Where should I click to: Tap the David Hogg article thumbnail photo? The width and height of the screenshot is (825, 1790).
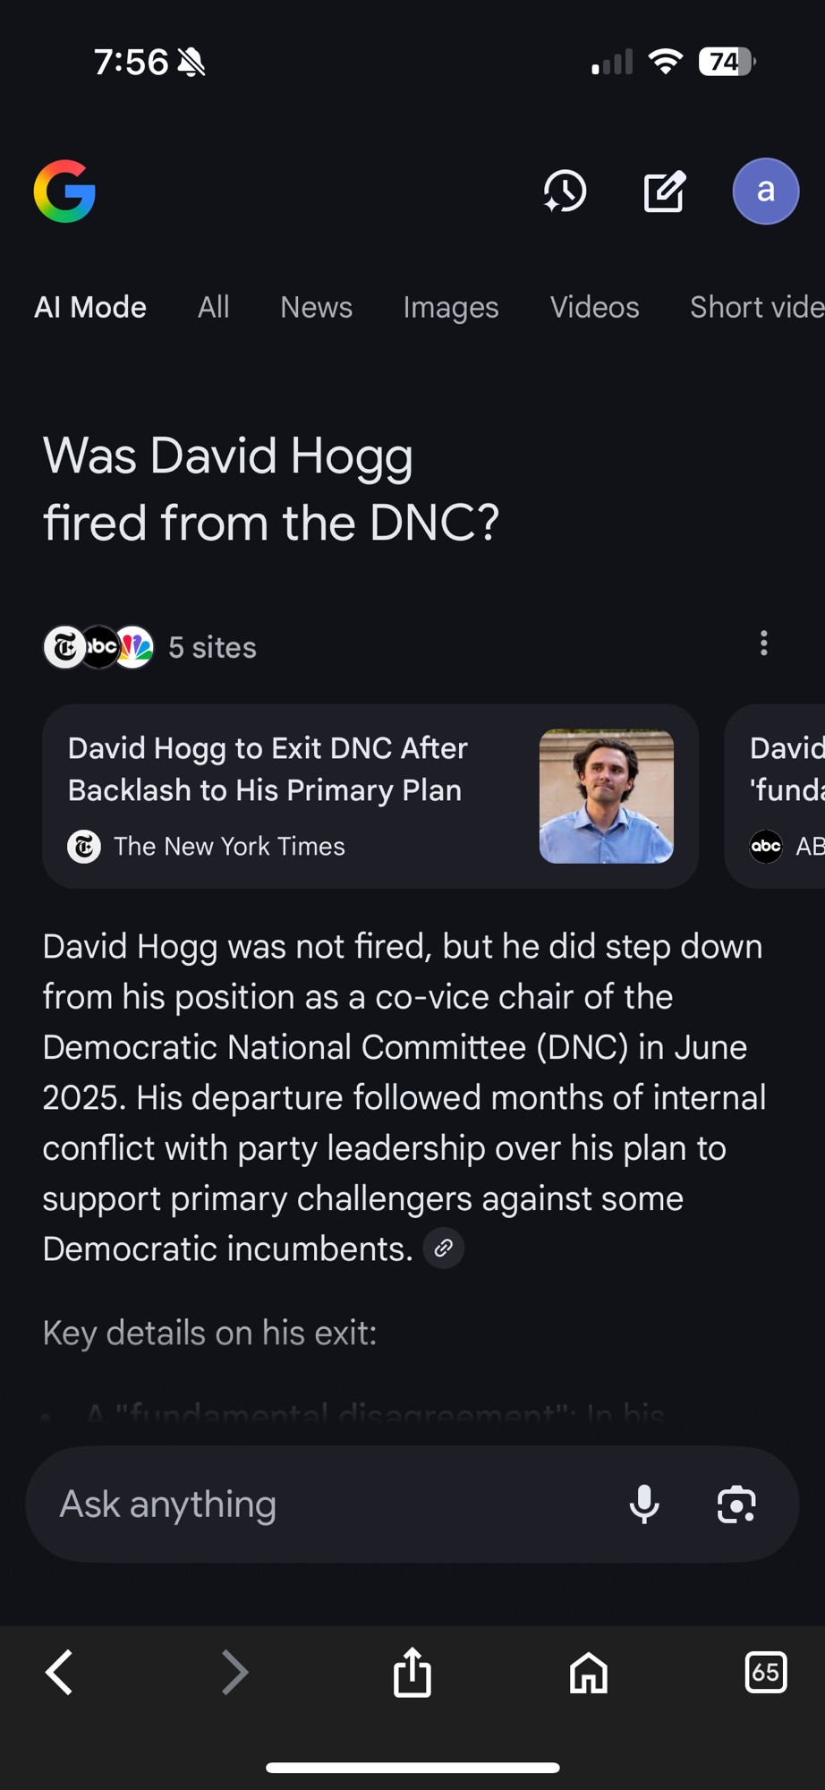click(607, 797)
